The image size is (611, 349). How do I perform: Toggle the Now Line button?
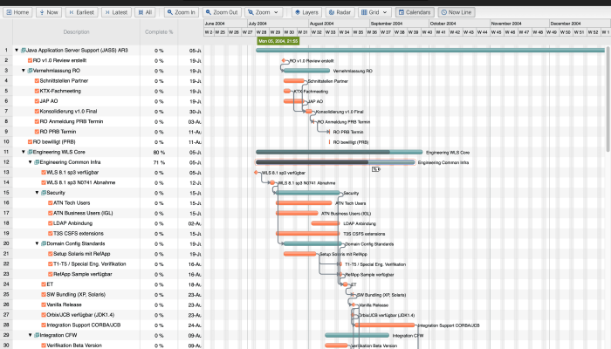click(x=457, y=12)
